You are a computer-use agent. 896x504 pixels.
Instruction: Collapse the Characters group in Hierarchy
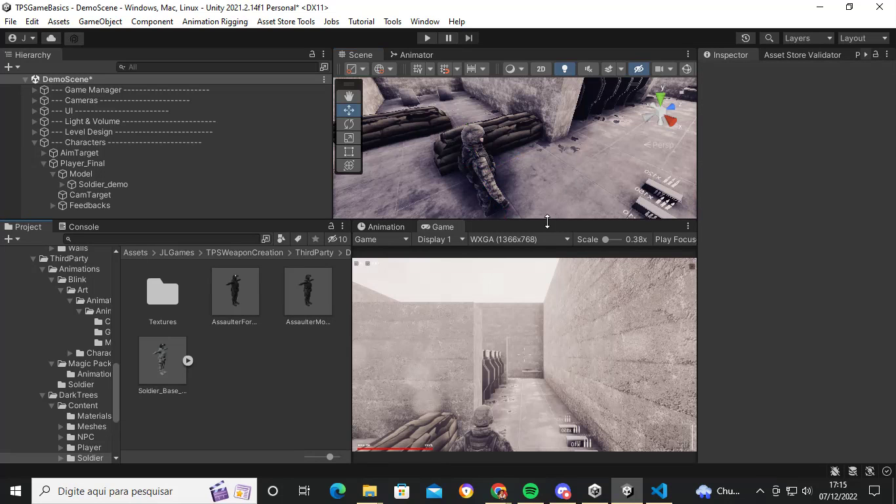click(x=35, y=142)
